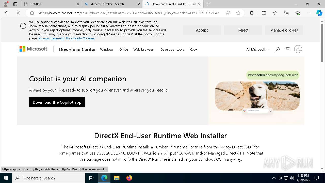The height and width of the screenshot is (183, 325).
Task: Close the 'direct x installer - Search' tab
Action: point(139,4)
